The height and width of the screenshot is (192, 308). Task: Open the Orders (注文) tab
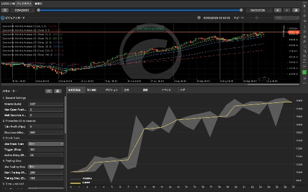pyautogui.click(x=127, y=90)
